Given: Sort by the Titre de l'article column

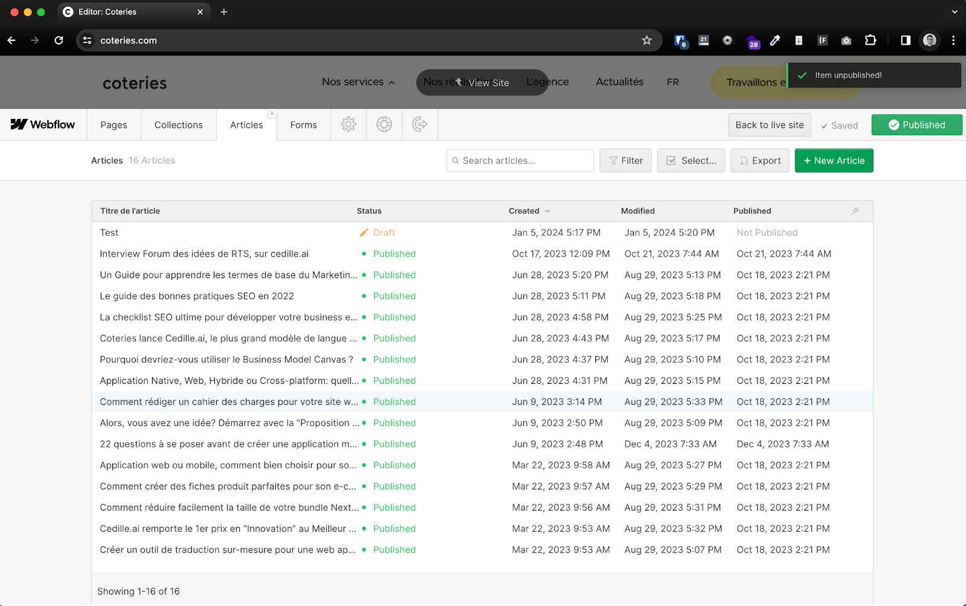Looking at the screenshot, I should 130,211.
